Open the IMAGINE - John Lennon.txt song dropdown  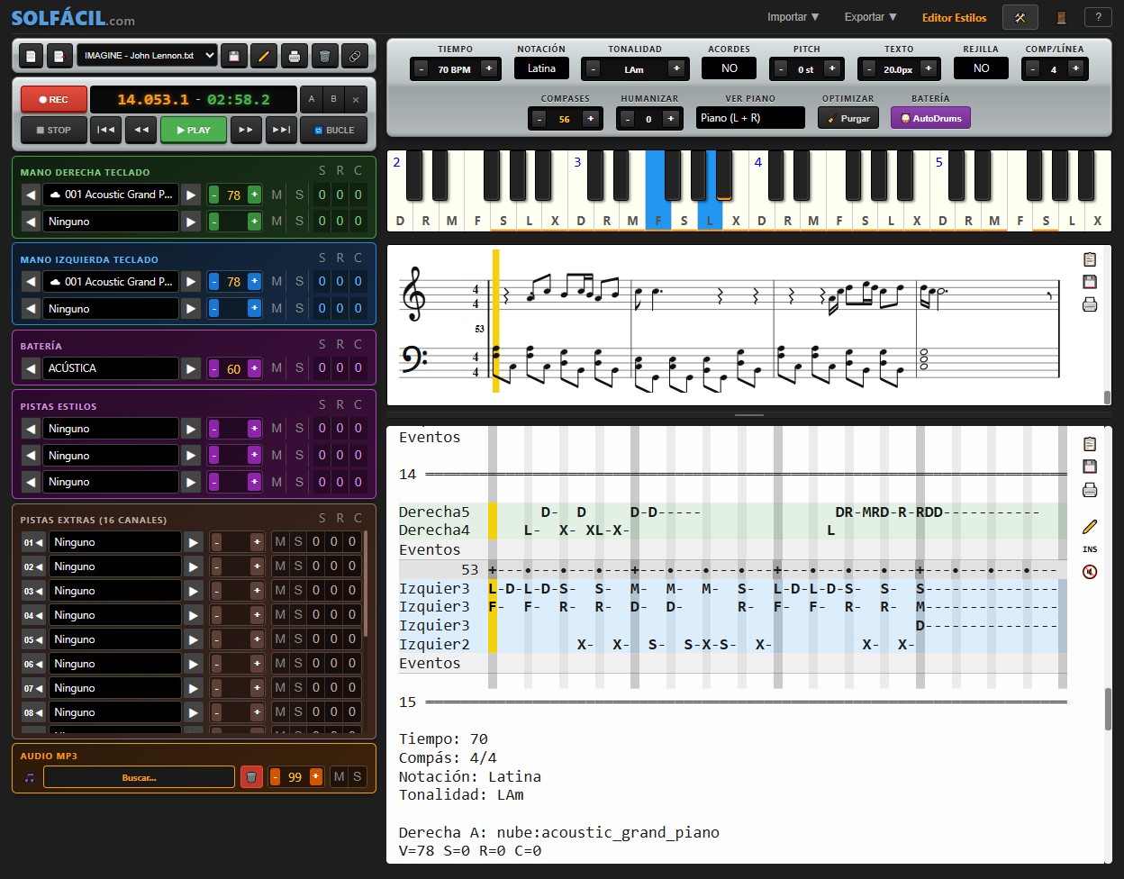[x=147, y=56]
